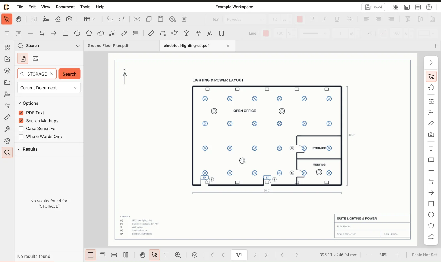Select the eraser tool in top toolbar
This screenshot has width=441, height=262.
coord(57,19)
